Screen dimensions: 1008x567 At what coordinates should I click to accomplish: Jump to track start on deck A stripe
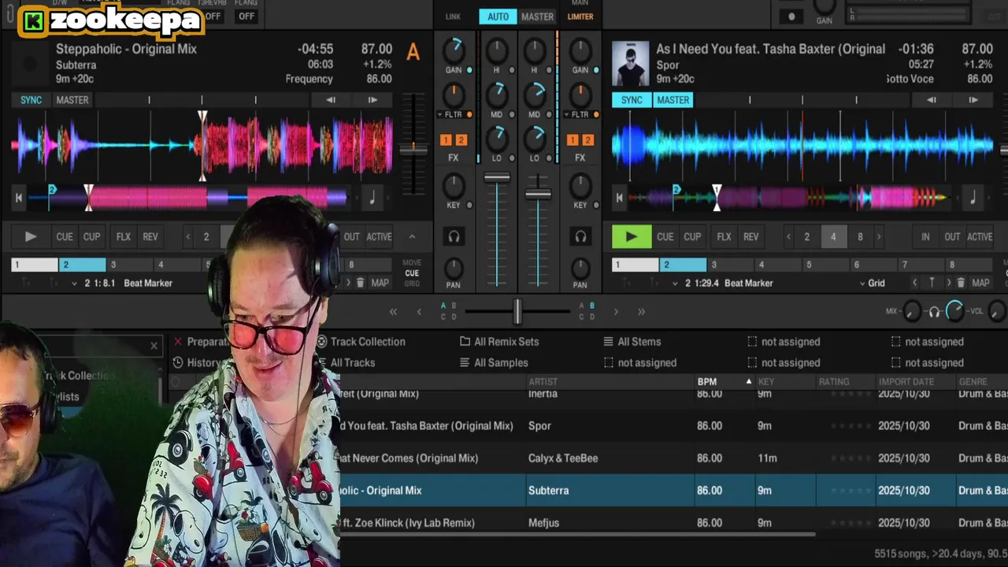coord(19,198)
